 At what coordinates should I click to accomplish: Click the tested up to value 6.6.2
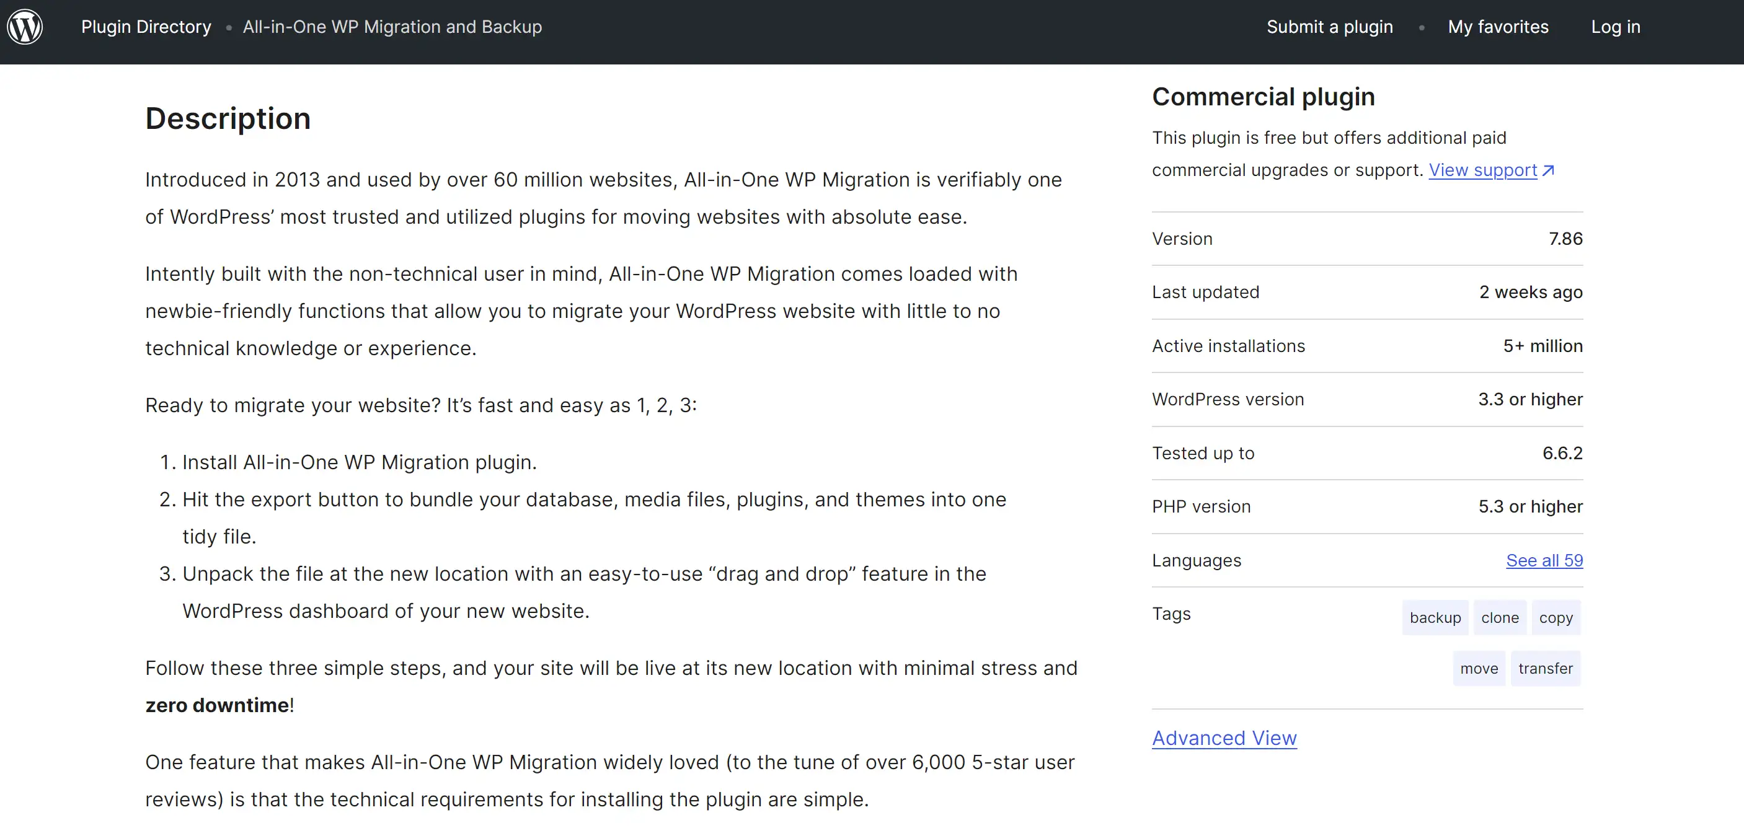pyautogui.click(x=1562, y=453)
